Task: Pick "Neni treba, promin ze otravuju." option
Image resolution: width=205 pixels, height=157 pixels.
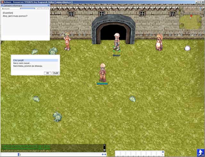Action: pyautogui.click(x=35, y=66)
